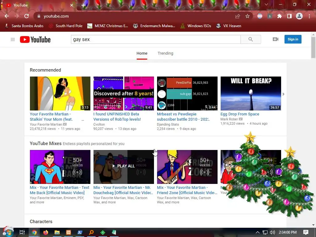
Task: Open Windows Start button with Santa hat
Action: pyautogui.click(x=8, y=232)
